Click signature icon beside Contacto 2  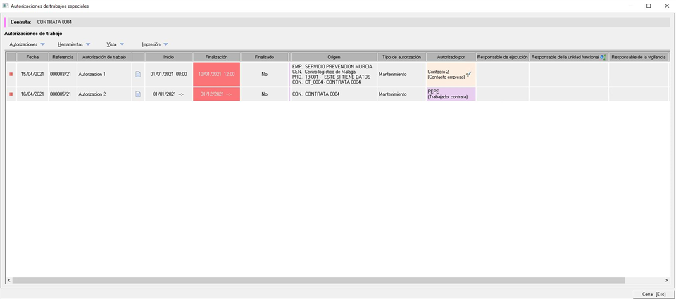(469, 74)
